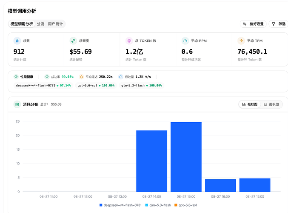This screenshot has width=288, height=213.
Task: Click the heart icon beside 成功率
Action: [47, 77]
